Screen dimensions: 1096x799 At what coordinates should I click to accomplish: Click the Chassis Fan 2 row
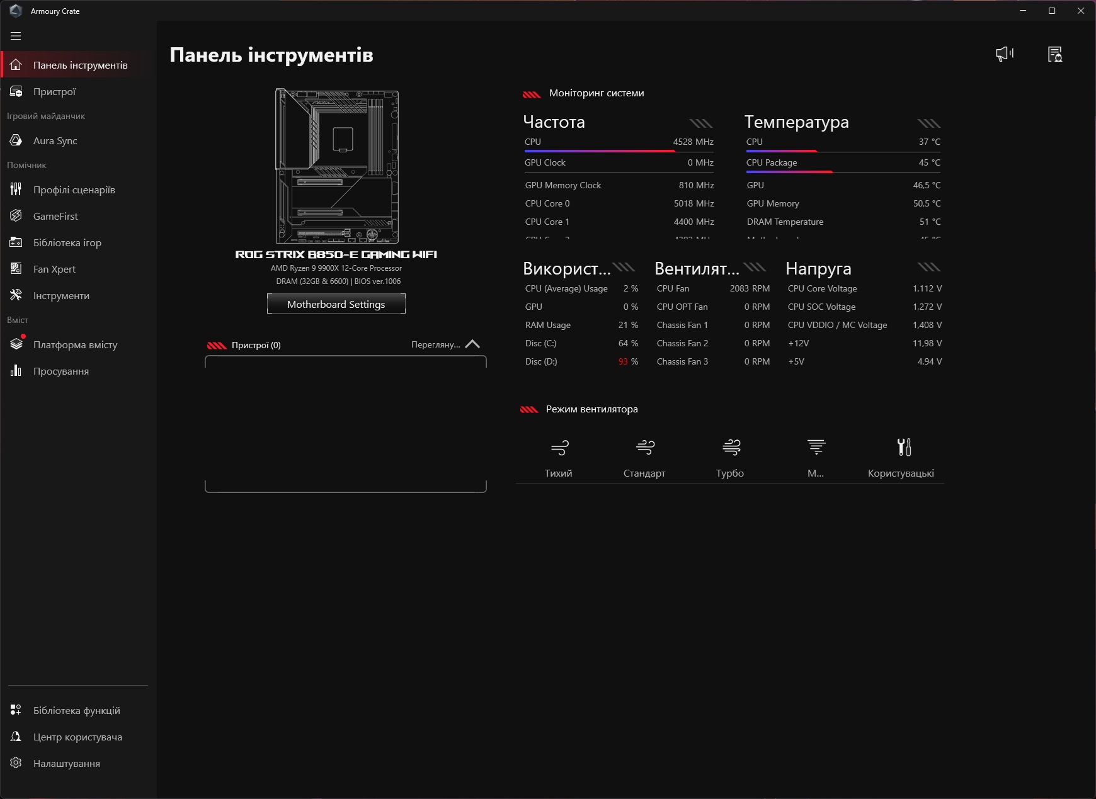713,343
